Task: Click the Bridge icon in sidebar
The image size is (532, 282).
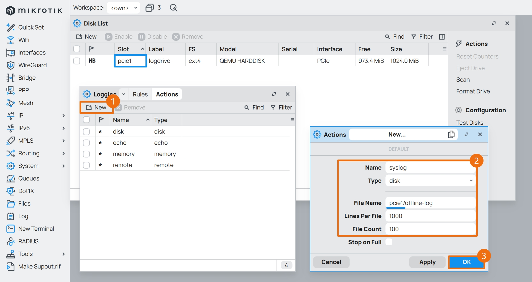Action: point(11,78)
